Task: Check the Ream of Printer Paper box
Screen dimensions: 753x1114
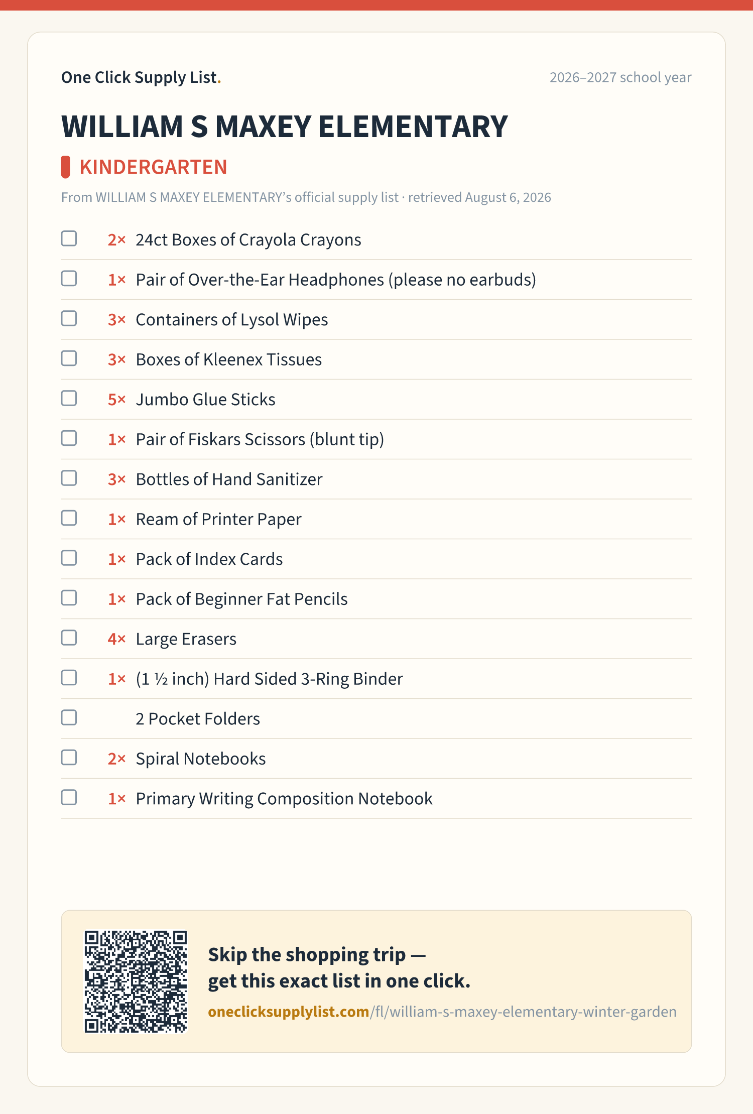Action: coord(69,518)
